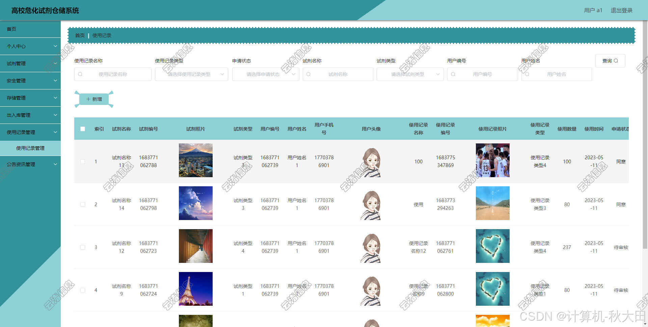Click usage quantity 237
The height and width of the screenshot is (327, 648).
(567, 247)
